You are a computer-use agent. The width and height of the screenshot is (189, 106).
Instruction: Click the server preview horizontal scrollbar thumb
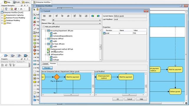pos(71,95)
